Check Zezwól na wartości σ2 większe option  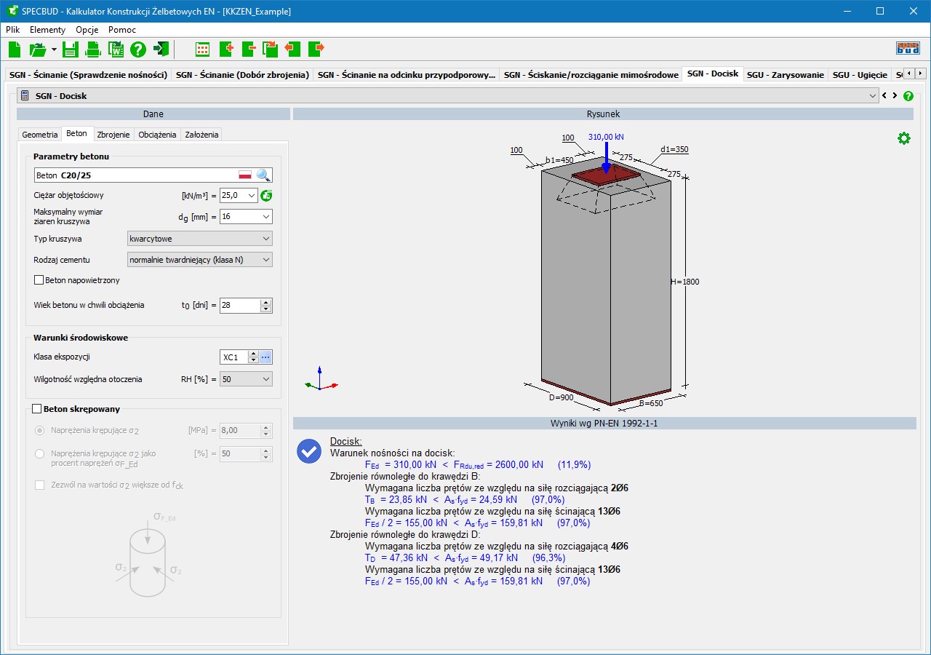point(40,485)
